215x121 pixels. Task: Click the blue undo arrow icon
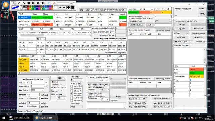point(48,3)
